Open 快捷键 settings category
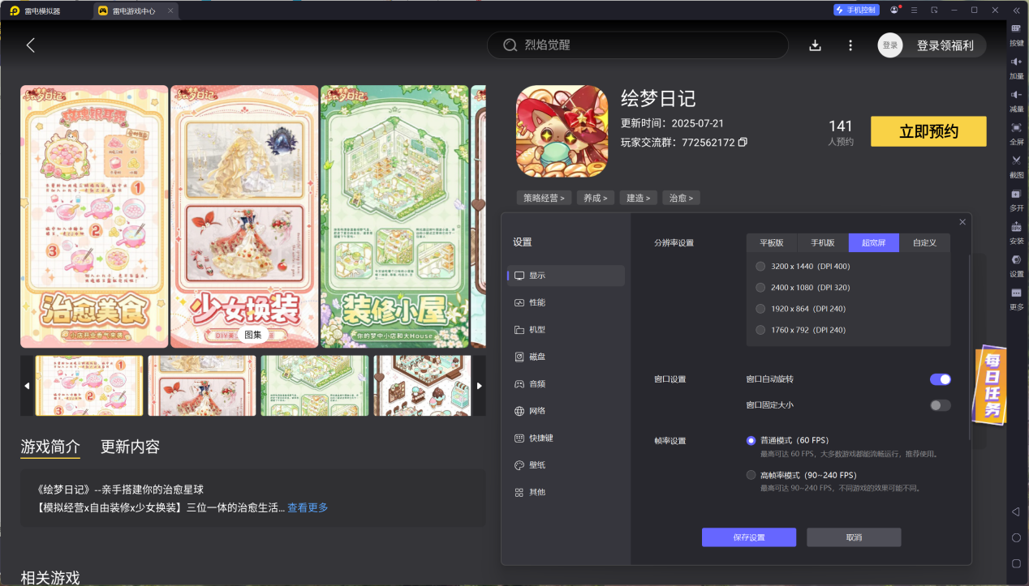The width and height of the screenshot is (1029, 586). [566, 438]
